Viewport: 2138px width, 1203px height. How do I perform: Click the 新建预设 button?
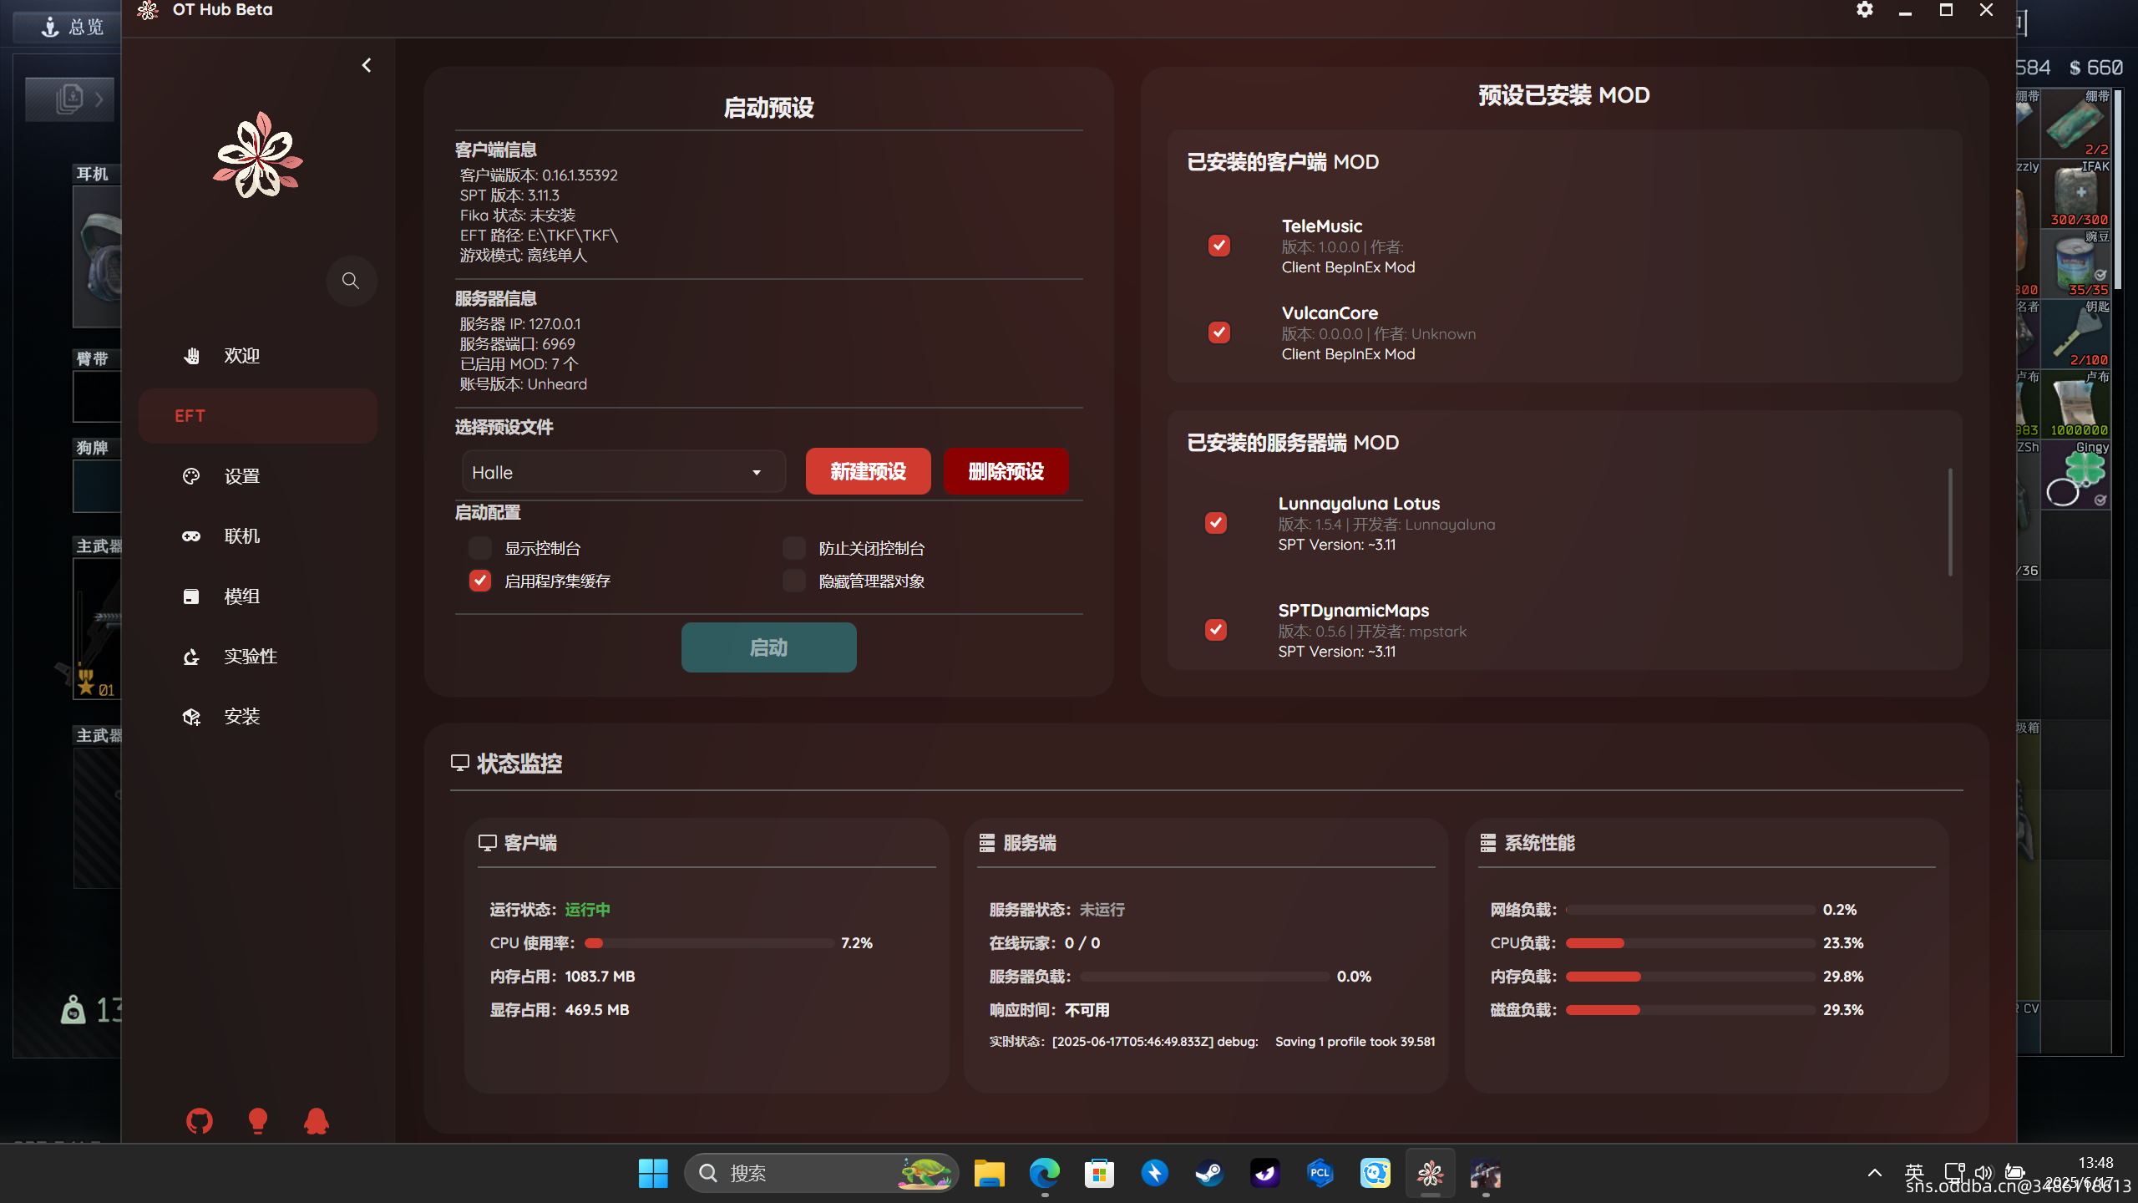coord(868,471)
